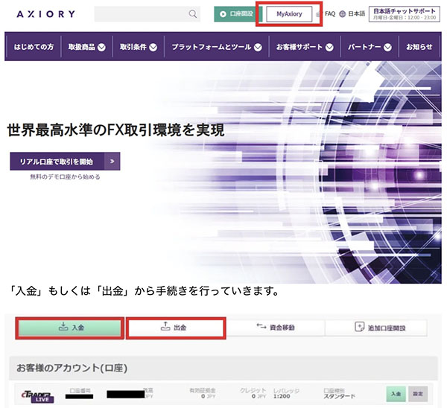Select the 日本語 language option

click(x=356, y=13)
